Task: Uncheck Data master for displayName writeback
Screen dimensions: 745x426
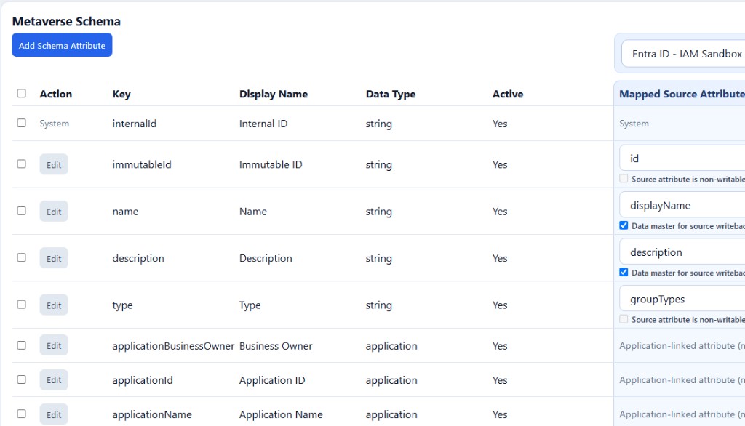Action: [x=624, y=225]
